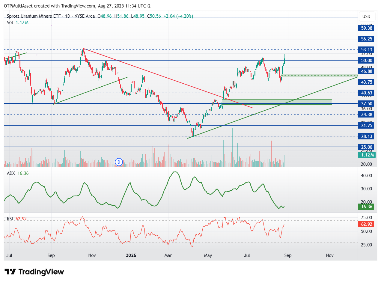This screenshot has height=283, width=381.
Task: Open the Sprott Uranium Miners ETF title
Action: (33, 16)
